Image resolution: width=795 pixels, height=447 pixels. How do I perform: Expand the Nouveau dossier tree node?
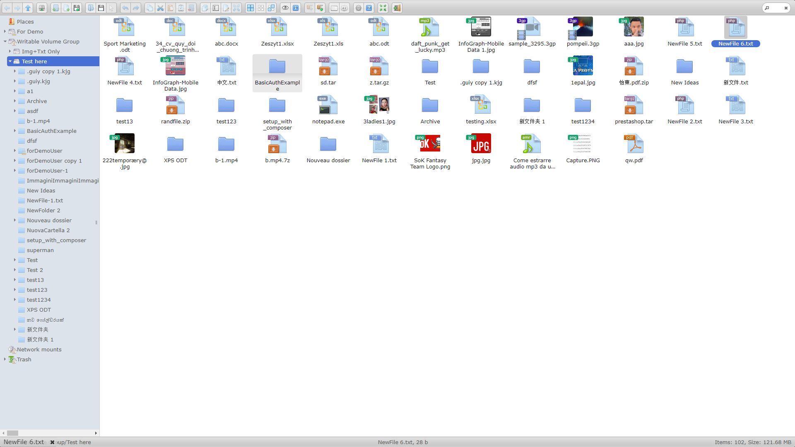pos(15,220)
